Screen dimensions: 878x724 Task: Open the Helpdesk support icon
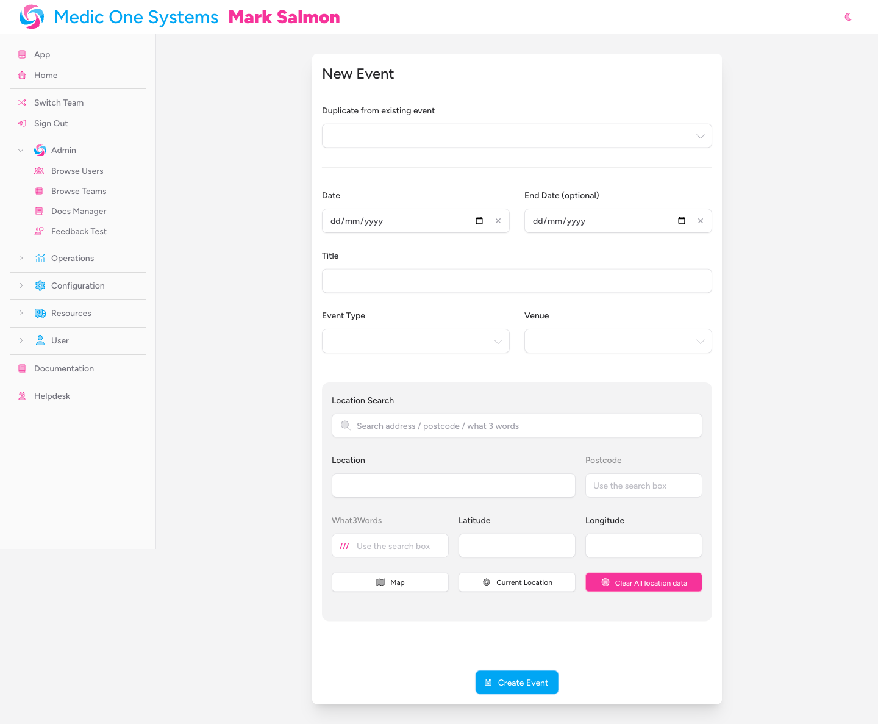tap(22, 396)
